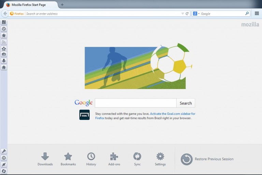Open History from start page bottom bar
Viewport: 262px width, 175px height.
click(91, 159)
